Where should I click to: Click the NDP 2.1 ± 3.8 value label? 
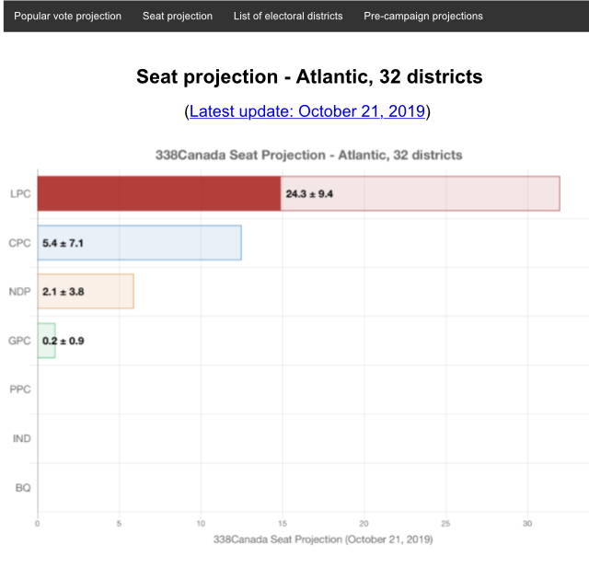[x=64, y=292]
